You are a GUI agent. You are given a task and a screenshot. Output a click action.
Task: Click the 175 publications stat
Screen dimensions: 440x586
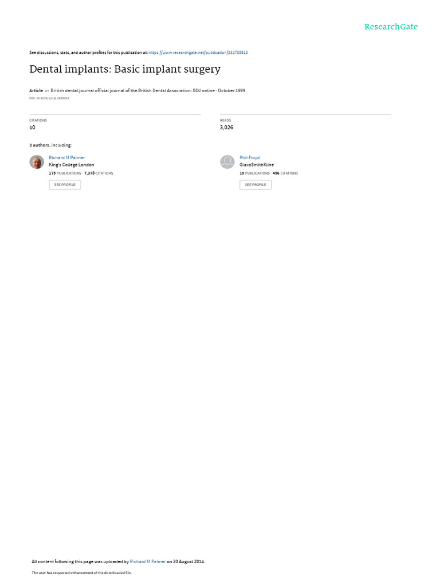(x=65, y=173)
